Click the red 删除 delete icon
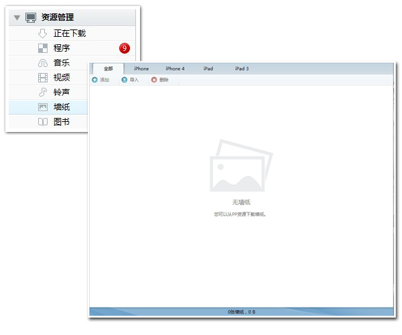This screenshot has height=335, width=402. coord(154,80)
